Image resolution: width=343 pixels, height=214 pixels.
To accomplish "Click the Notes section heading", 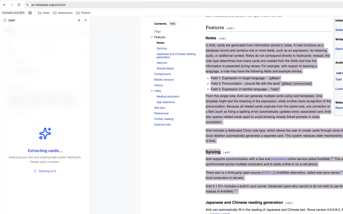I will [211, 38].
